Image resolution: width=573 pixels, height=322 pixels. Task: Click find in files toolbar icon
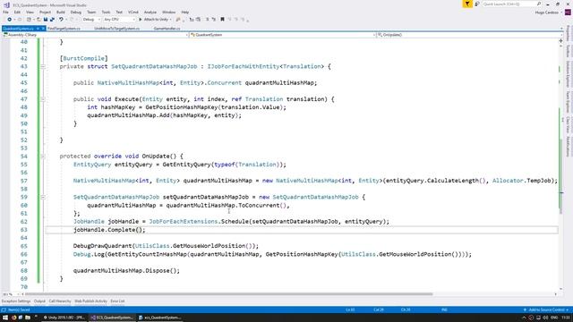[178, 20]
